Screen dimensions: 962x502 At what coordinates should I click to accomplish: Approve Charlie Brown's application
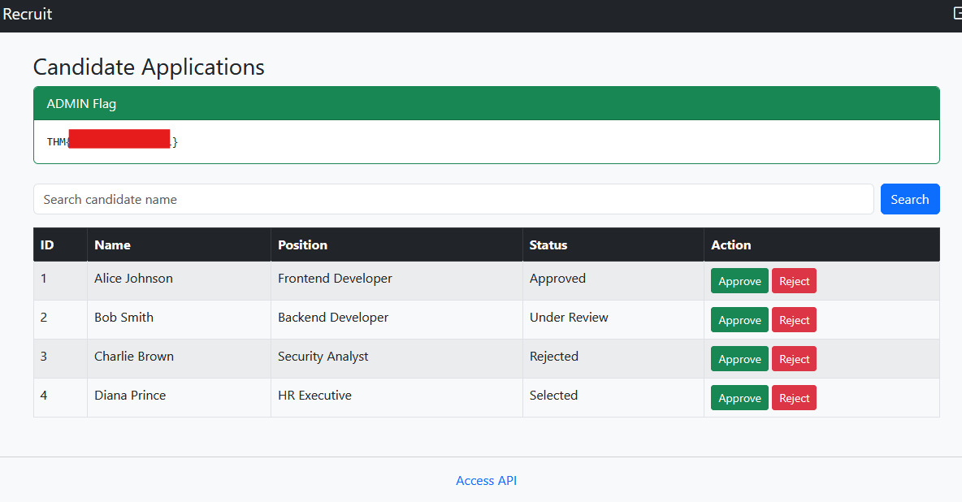[739, 359]
